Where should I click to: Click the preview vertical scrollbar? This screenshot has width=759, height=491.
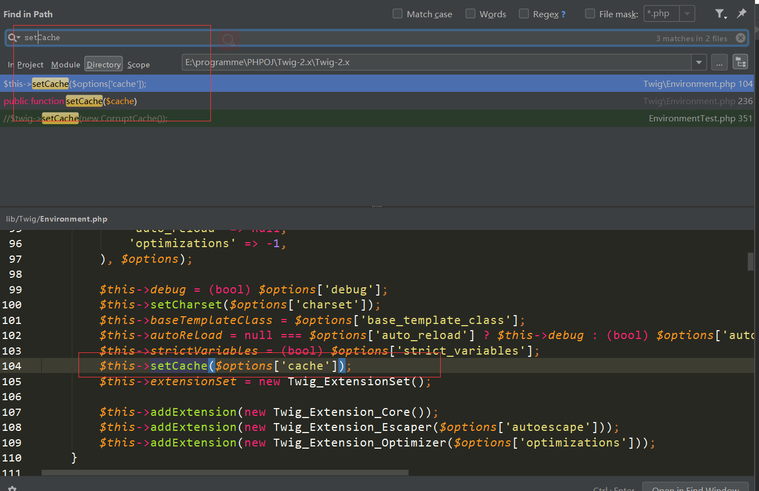pos(751,261)
